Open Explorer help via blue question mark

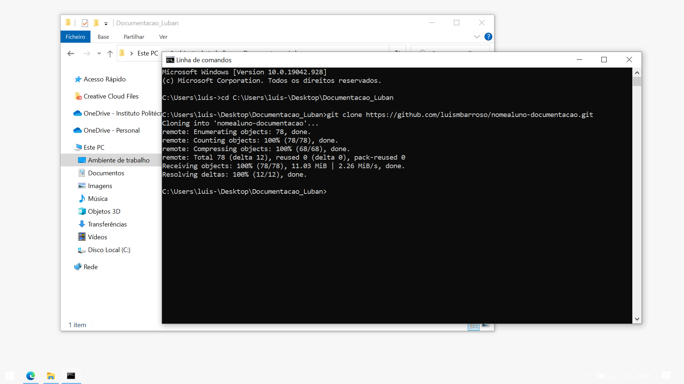coord(488,37)
